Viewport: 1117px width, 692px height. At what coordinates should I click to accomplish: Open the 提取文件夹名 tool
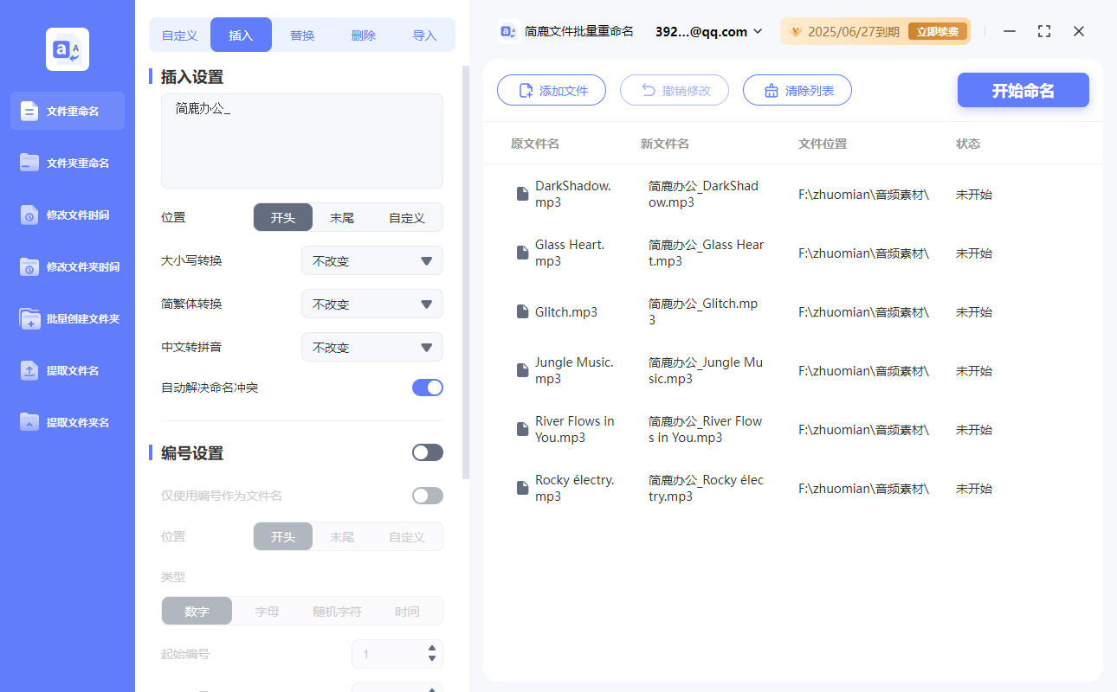click(67, 422)
